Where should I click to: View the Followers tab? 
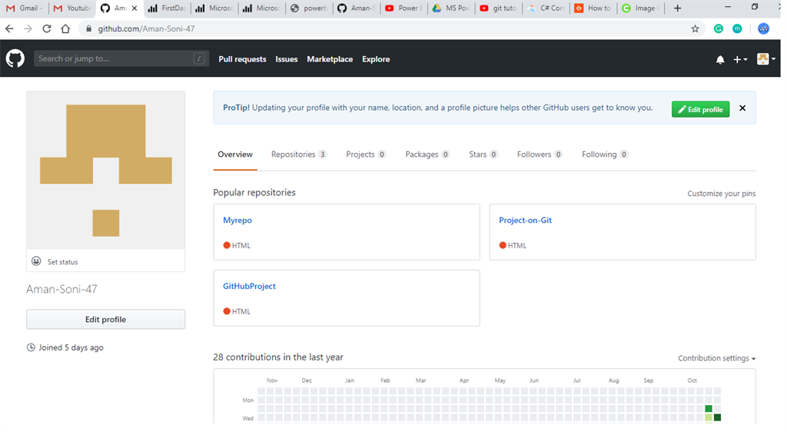(540, 155)
